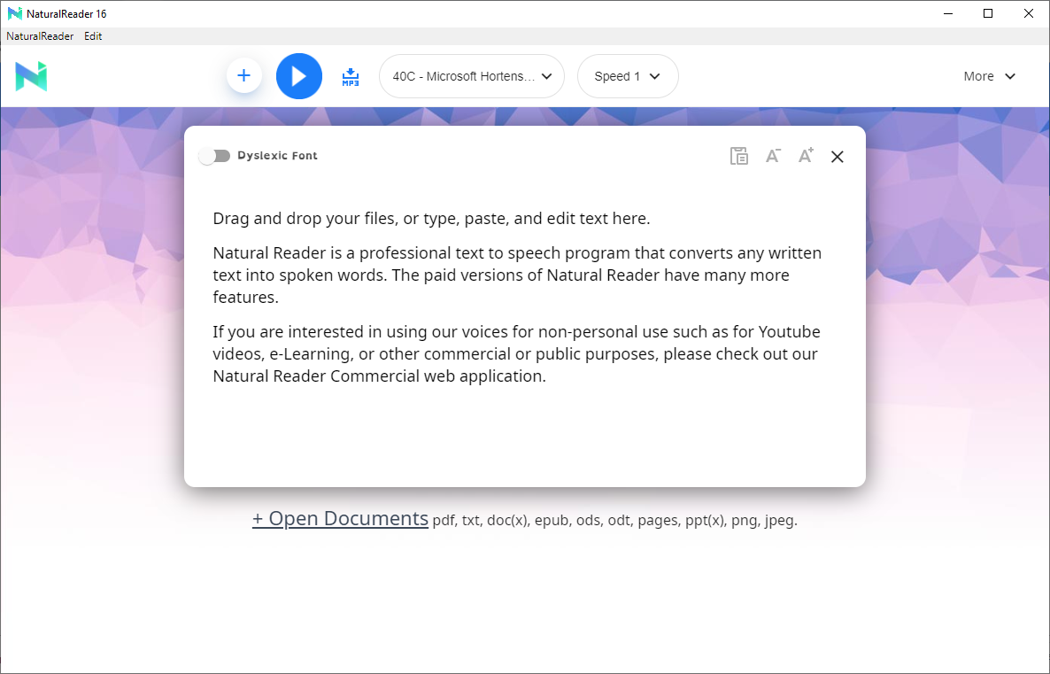Click the paste clipboard icon in text panel
The image size is (1050, 674).
click(738, 156)
